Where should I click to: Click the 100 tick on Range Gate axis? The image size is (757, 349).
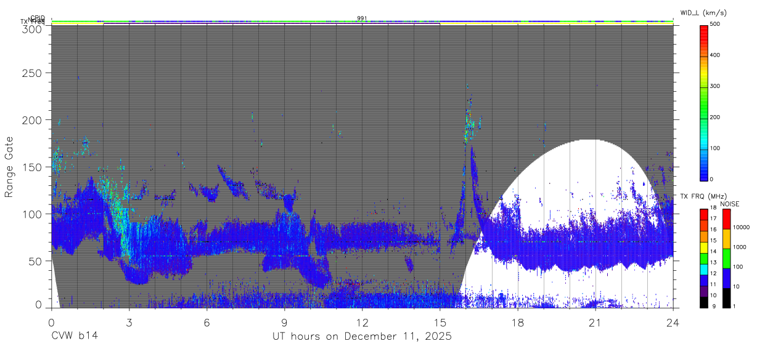(x=33, y=214)
